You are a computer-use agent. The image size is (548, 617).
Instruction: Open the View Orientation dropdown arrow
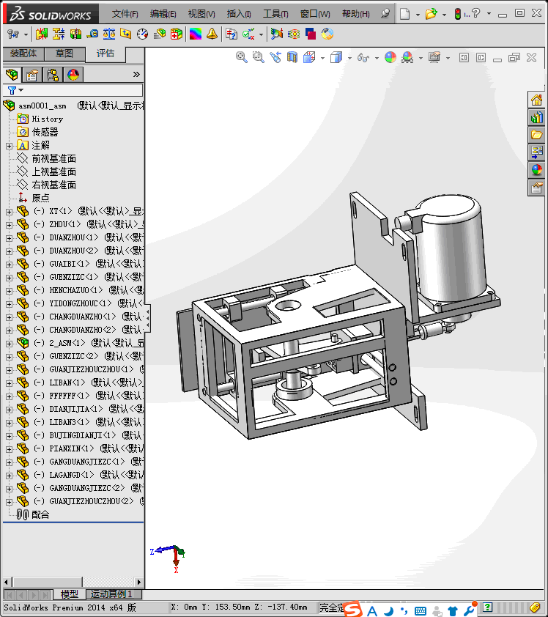pos(322,58)
